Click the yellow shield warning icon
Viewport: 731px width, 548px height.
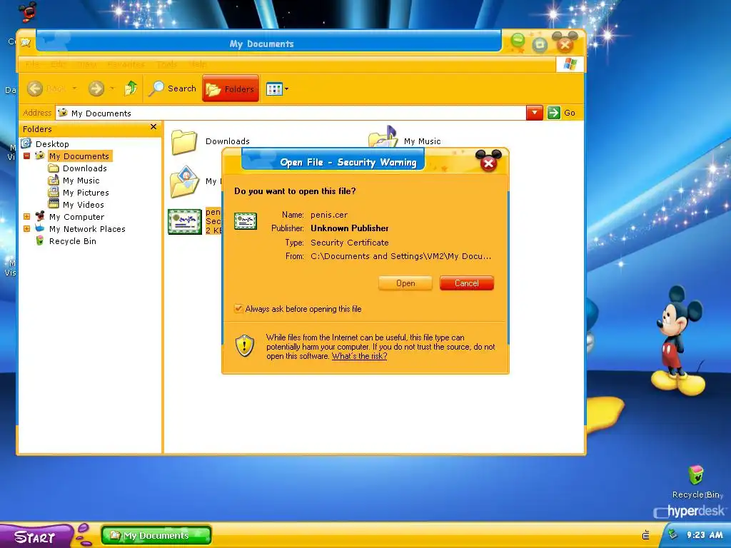[x=245, y=346]
